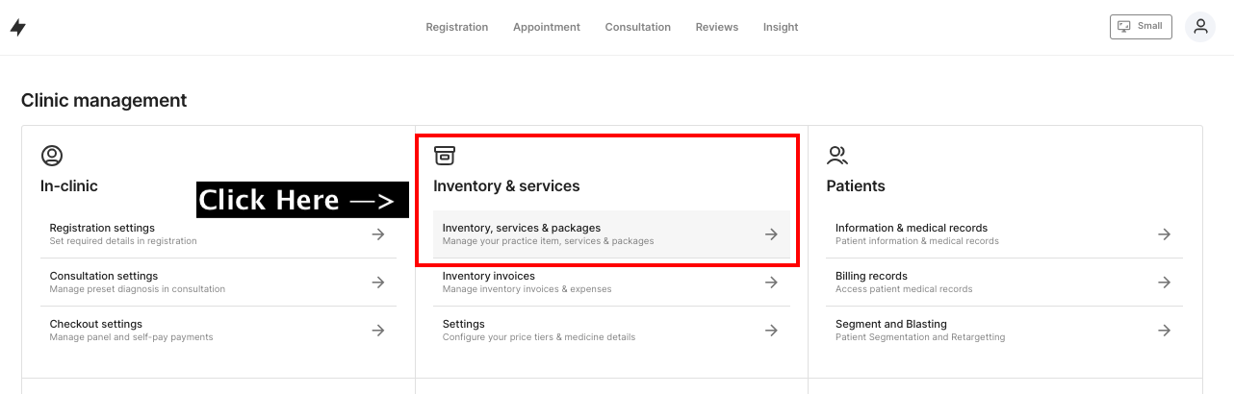This screenshot has height=394, width=1234.
Task: Click the Inventory & services box icon
Action: (x=444, y=156)
